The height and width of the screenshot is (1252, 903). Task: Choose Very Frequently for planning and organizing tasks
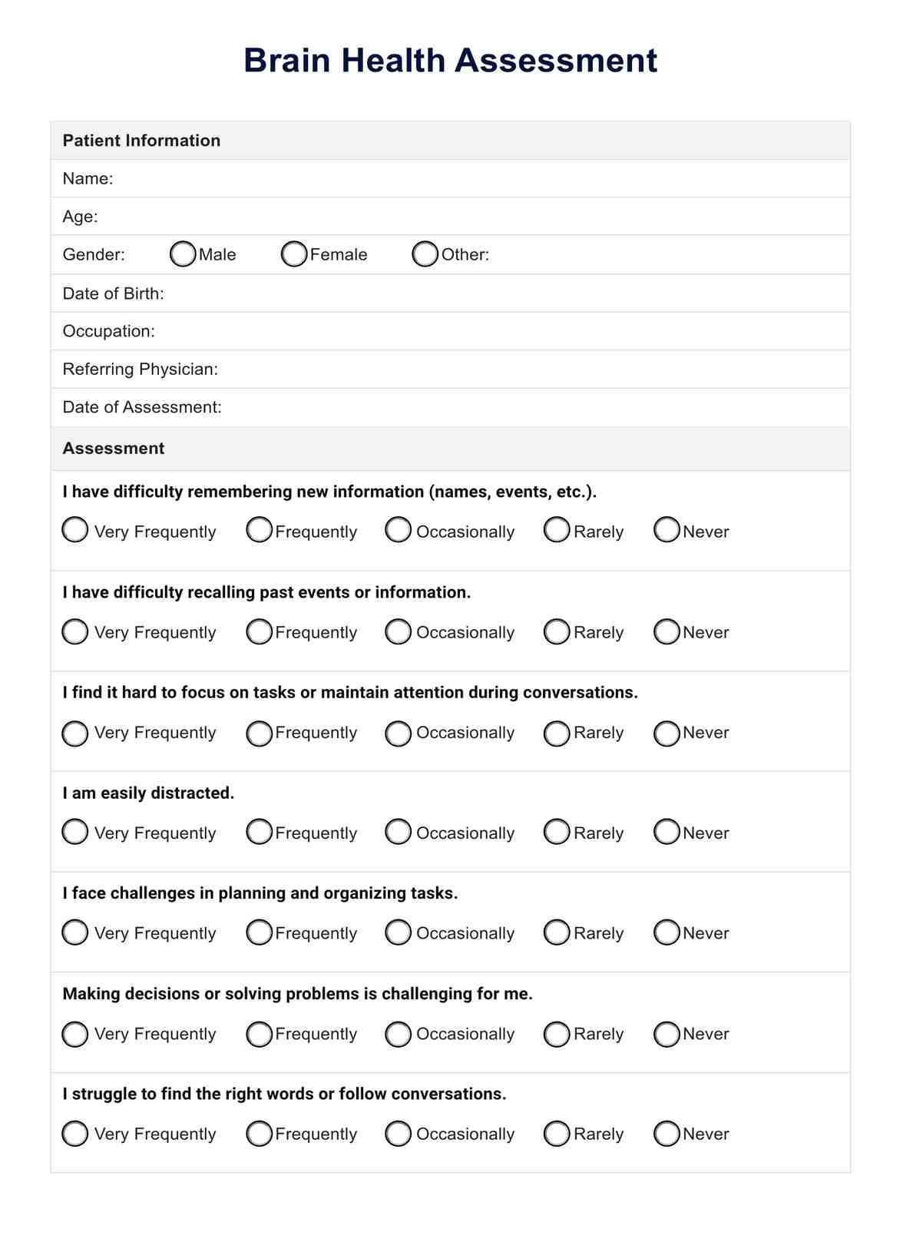[x=75, y=932]
